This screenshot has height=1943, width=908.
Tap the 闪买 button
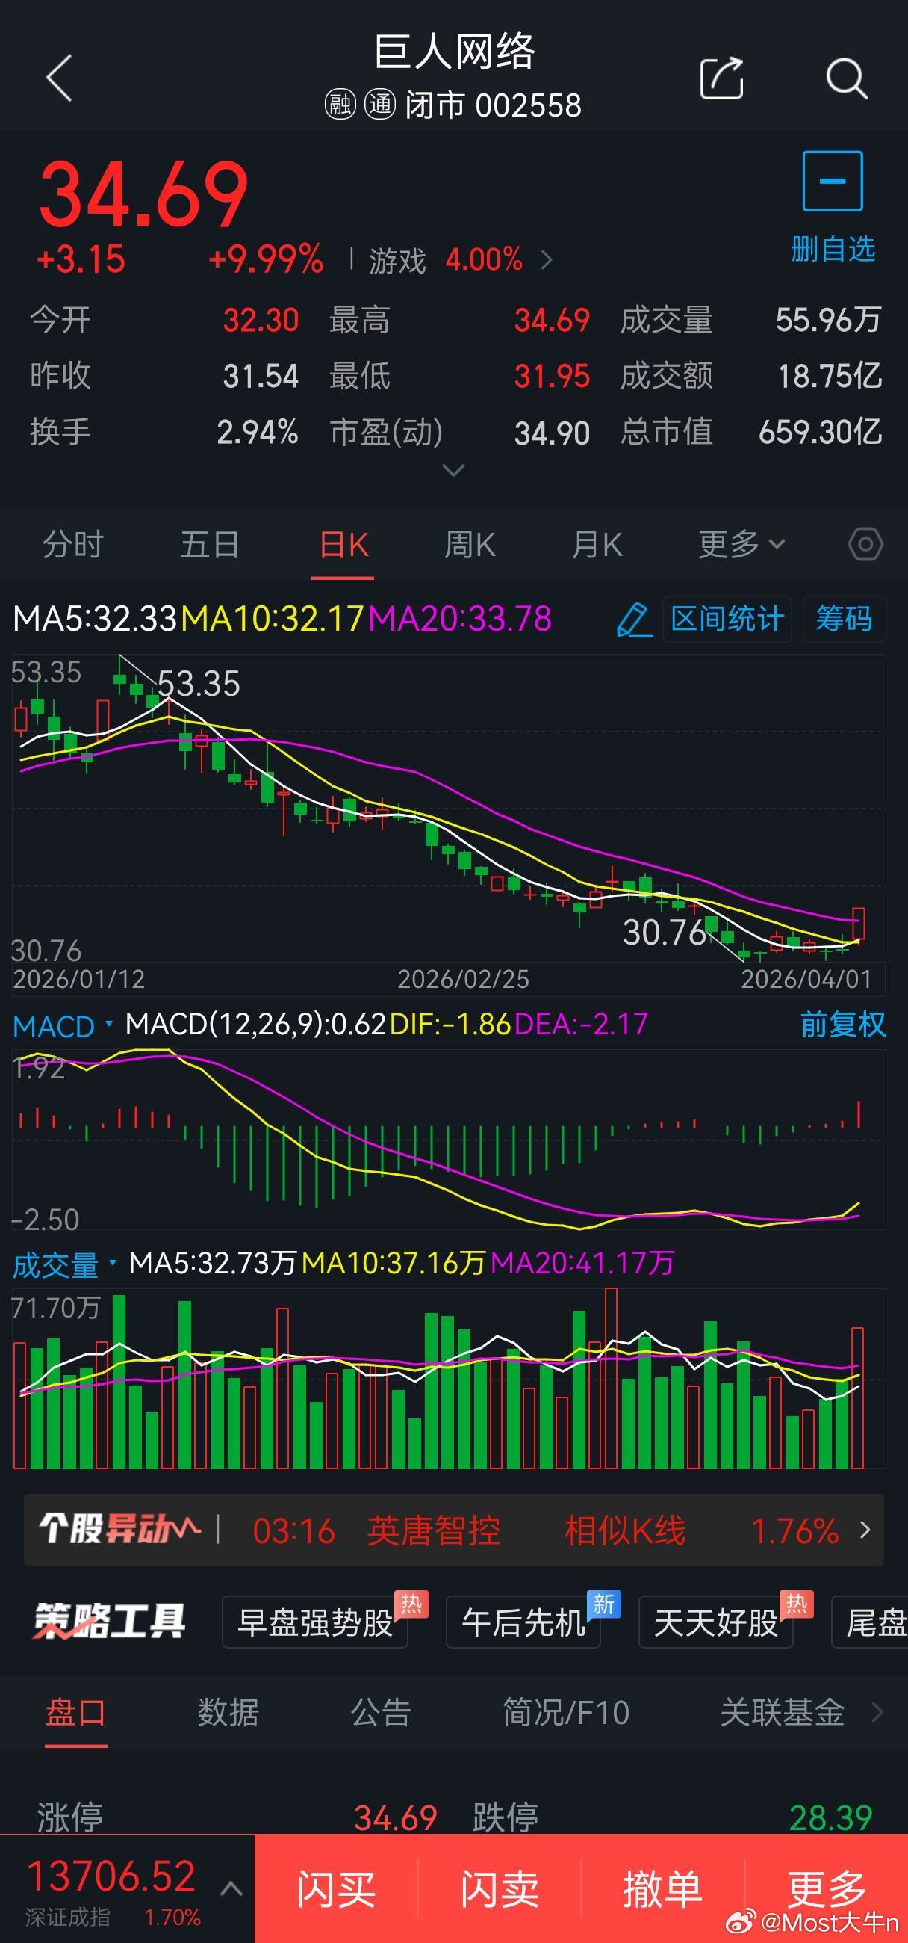pos(336,1888)
